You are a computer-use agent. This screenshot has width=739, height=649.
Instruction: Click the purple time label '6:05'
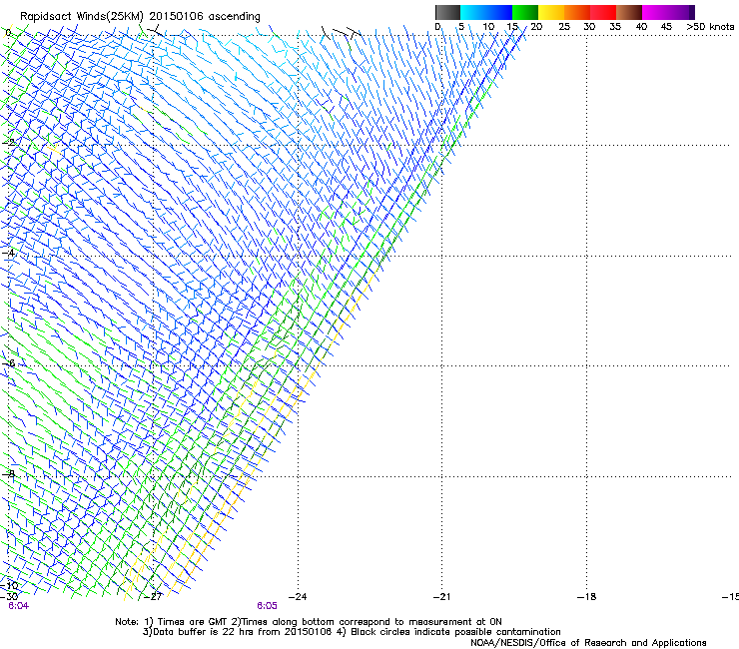point(267,606)
